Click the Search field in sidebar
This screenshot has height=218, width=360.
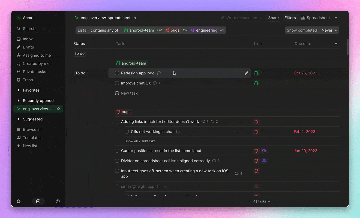(38, 29)
